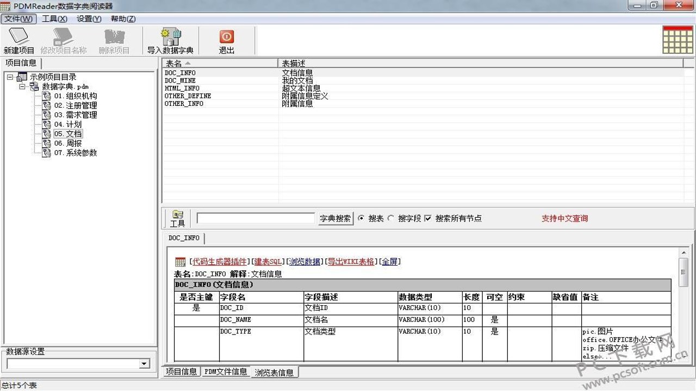Viewport: 696px width, 391px height.
Task: Open the 数据源设置 dropdown
Action: pyautogui.click(x=144, y=364)
